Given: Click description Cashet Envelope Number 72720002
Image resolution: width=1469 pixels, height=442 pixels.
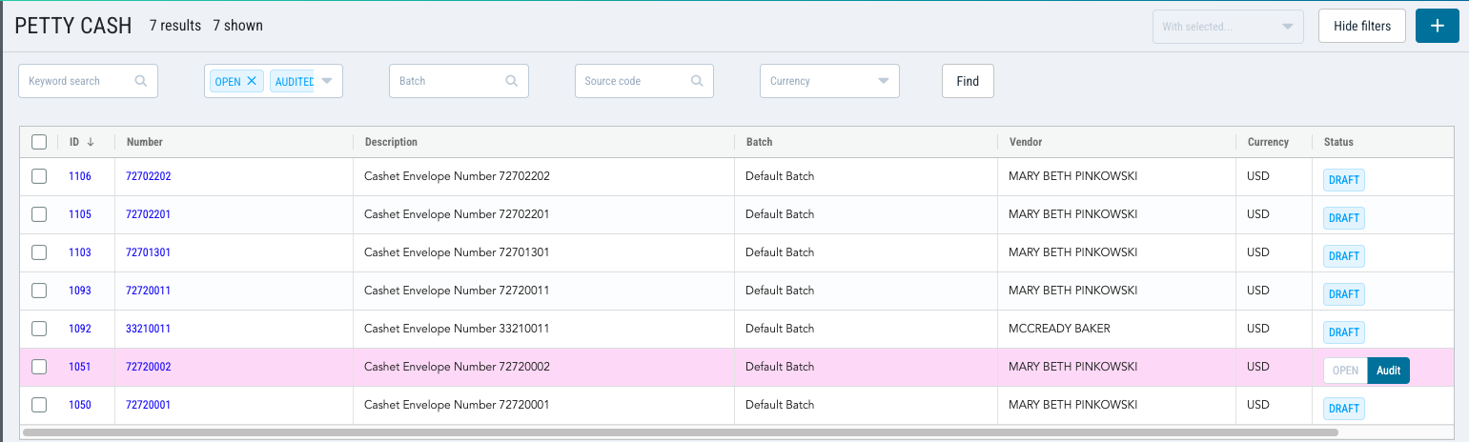Looking at the screenshot, I should click(457, 367).
